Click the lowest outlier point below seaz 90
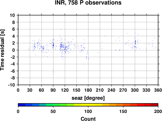The height and width of the screenshot is (121, 162). pyautogui.click(x=53, y=72)
